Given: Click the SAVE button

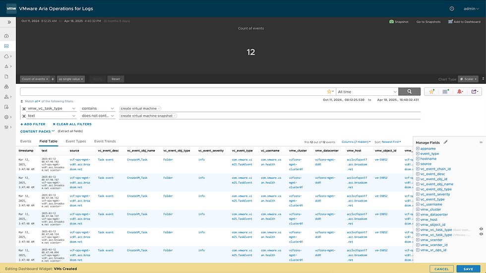Looking at the screenshot, I should [468, 269].
